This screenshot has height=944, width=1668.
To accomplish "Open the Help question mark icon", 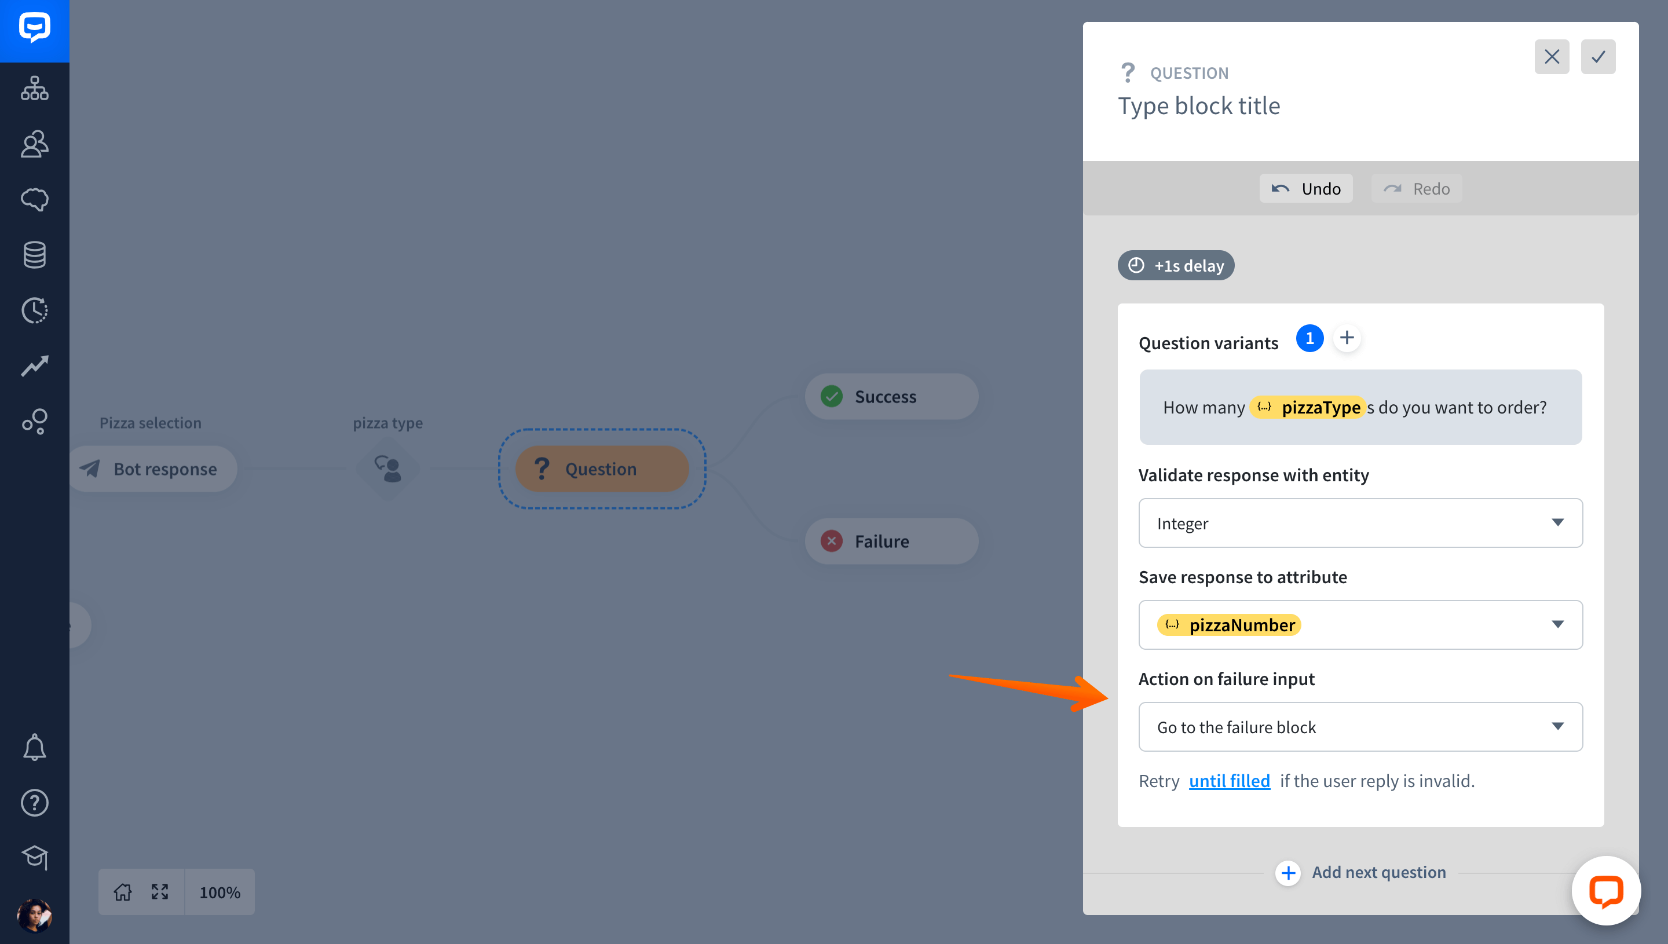I will click(34, 803).
